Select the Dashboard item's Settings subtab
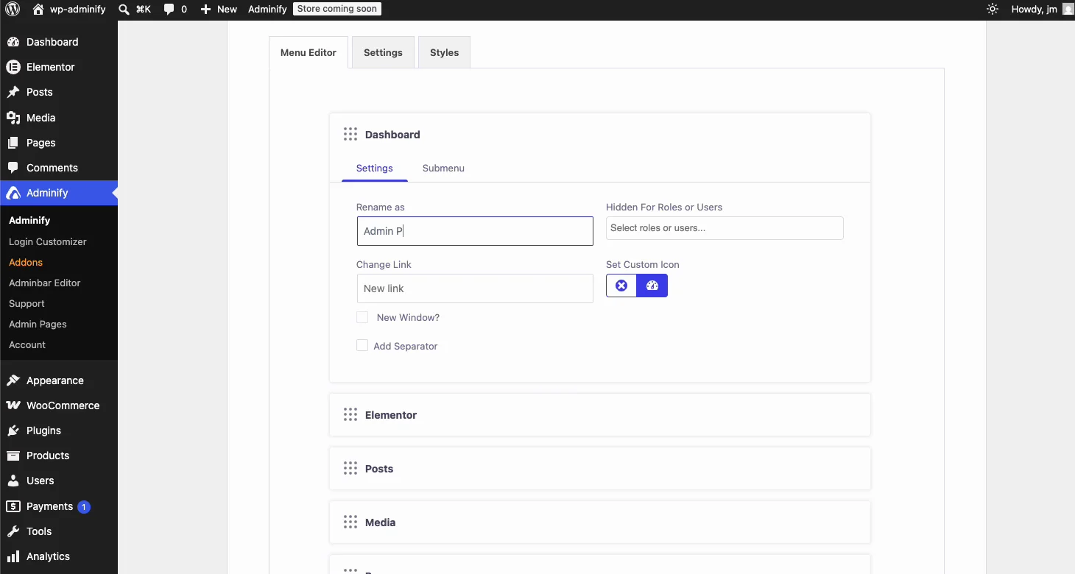 click(375, 168)
